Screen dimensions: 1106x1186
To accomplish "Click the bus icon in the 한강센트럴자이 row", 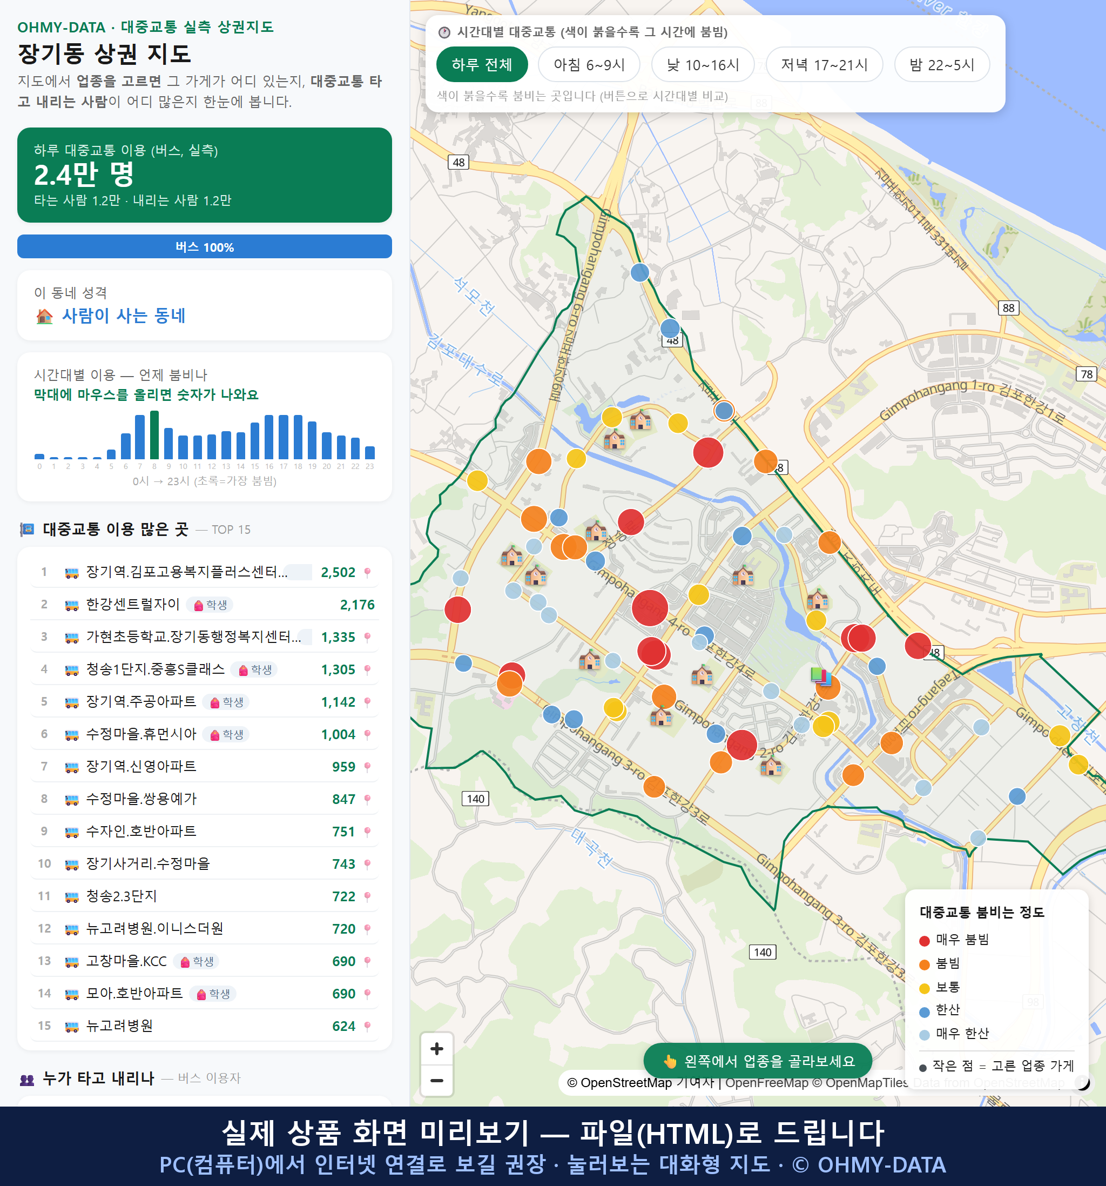I will (71, 605).
